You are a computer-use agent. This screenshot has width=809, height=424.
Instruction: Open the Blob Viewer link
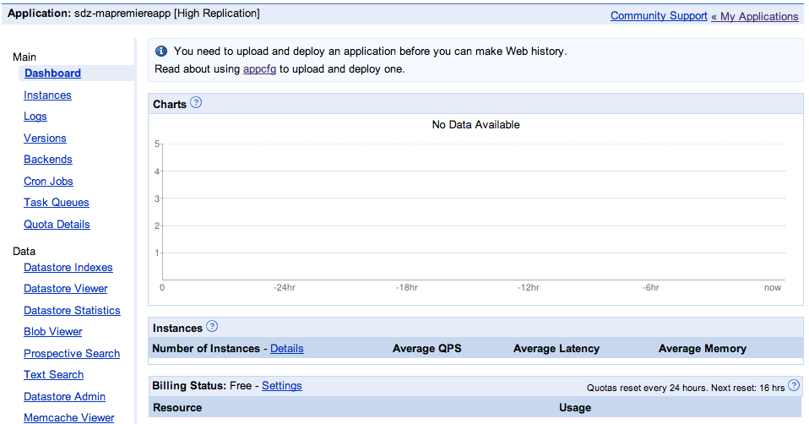tap(53, 332)
